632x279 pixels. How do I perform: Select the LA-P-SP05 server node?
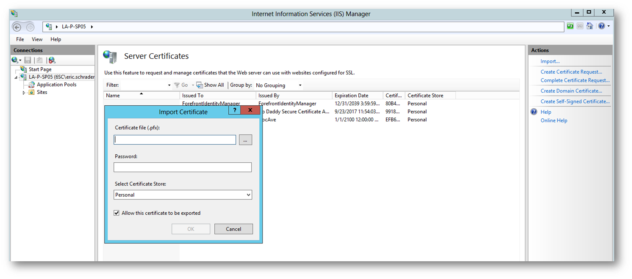click(61, 77)
